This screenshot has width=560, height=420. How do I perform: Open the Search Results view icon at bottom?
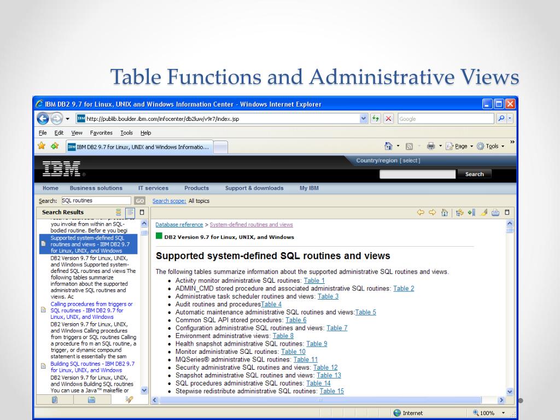[x=129, y=400]
